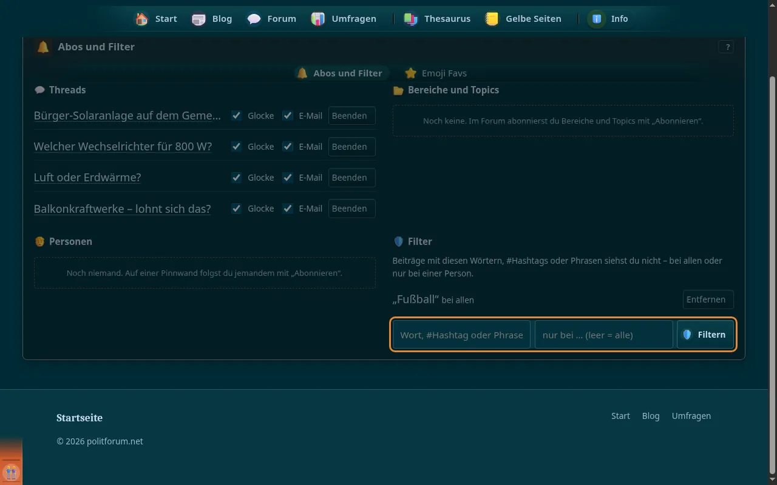Open the Umfragen chart icon
Screen dimensions: 777x485
317,19
